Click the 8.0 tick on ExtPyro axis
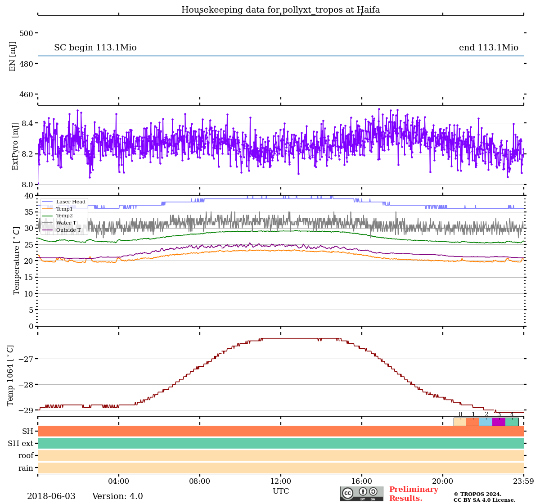This screenshot has height=504, width=540. point(27,184)
